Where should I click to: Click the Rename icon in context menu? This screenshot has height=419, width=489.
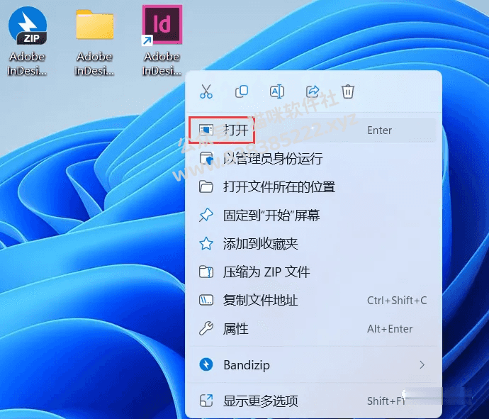277,91
